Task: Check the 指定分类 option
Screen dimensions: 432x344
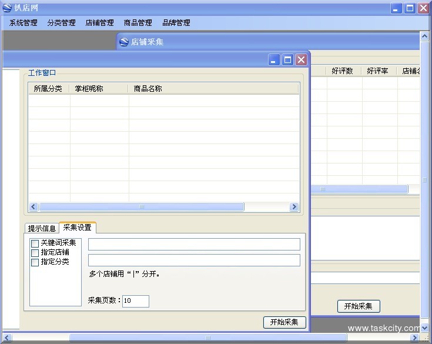Action: [x=35, y=262]
